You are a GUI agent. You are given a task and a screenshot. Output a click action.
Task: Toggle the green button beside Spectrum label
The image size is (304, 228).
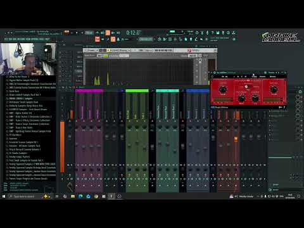(x=105, y=56)
